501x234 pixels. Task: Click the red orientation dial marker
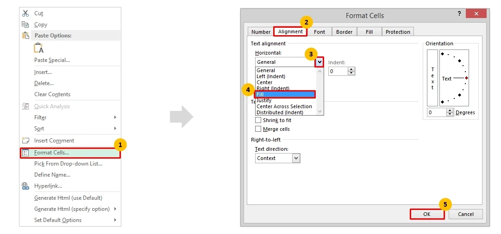click(466, 78)
